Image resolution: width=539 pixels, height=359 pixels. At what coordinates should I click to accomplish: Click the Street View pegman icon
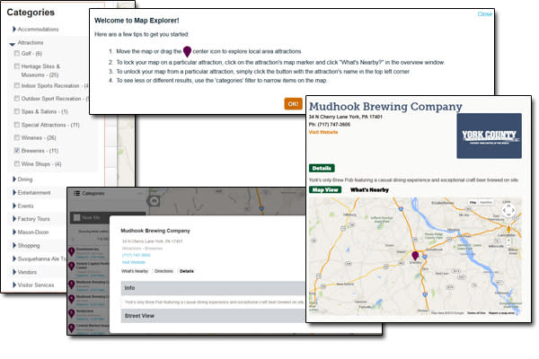pos(508,230)
